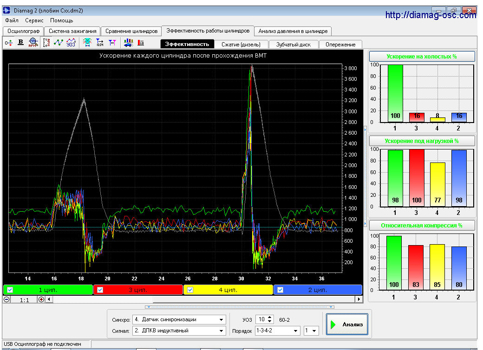Click the УОЗ timing curve icon
The image size is (483, 350).
pos(71,43)
